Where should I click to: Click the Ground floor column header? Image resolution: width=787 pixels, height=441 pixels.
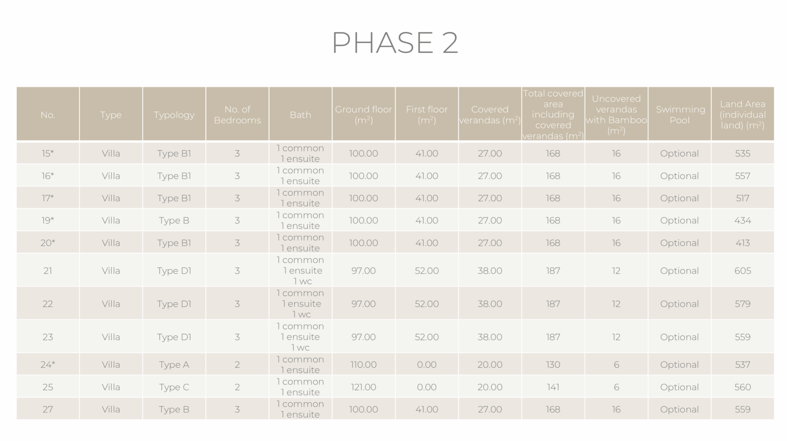click(364, 115)
